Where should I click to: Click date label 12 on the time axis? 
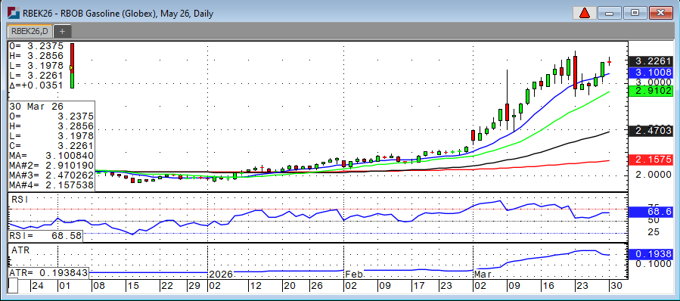click(256, 287)
